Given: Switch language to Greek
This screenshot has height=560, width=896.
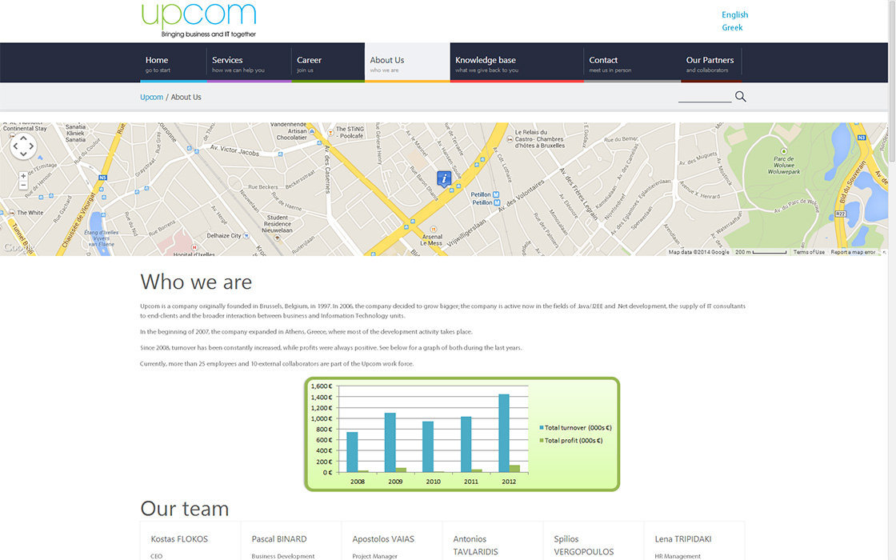Looking at the screenshot, I should [732, 27].
